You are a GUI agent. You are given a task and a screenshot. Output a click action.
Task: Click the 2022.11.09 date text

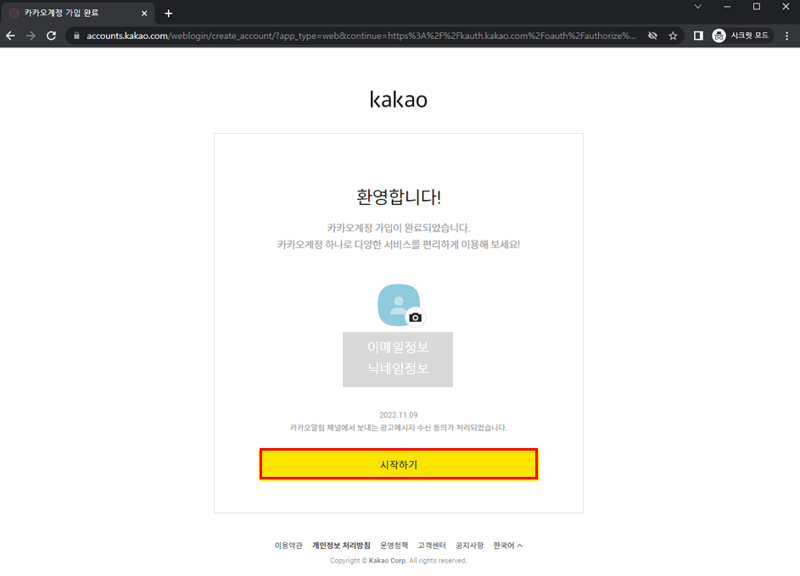(399, 415)
